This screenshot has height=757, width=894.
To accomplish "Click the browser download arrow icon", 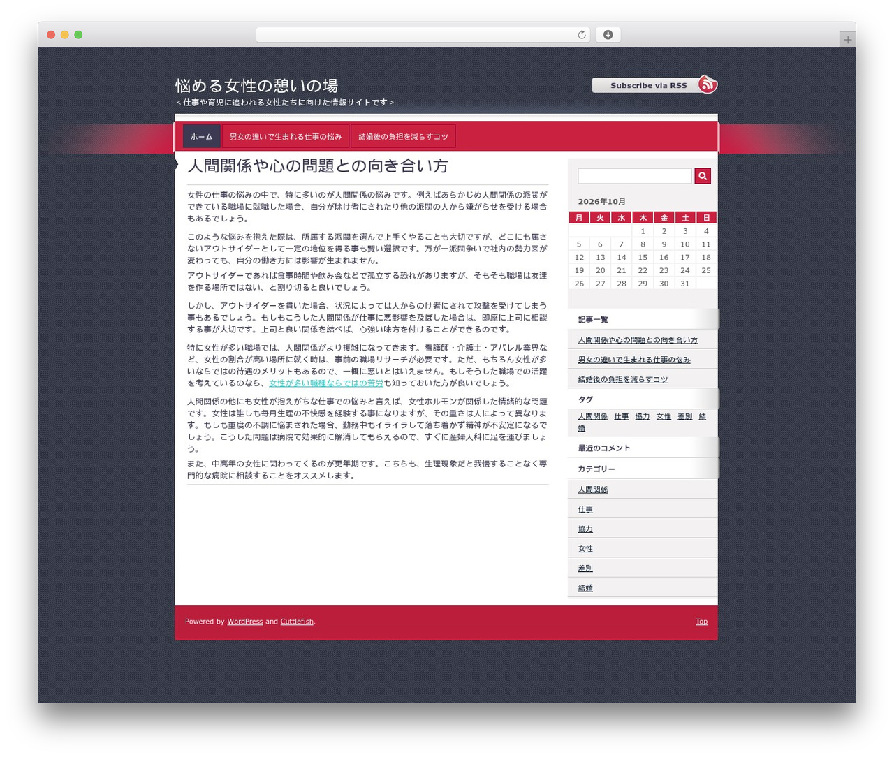I will point(608,35).
